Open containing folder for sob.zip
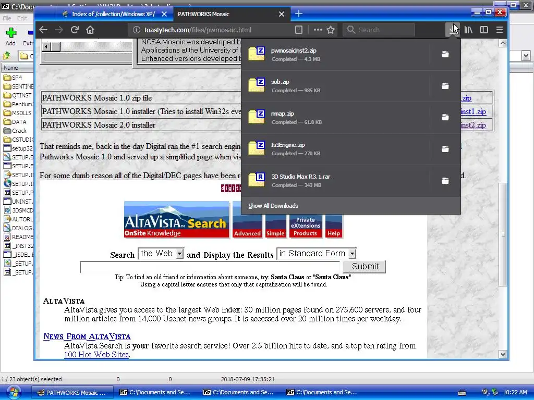 445,86
